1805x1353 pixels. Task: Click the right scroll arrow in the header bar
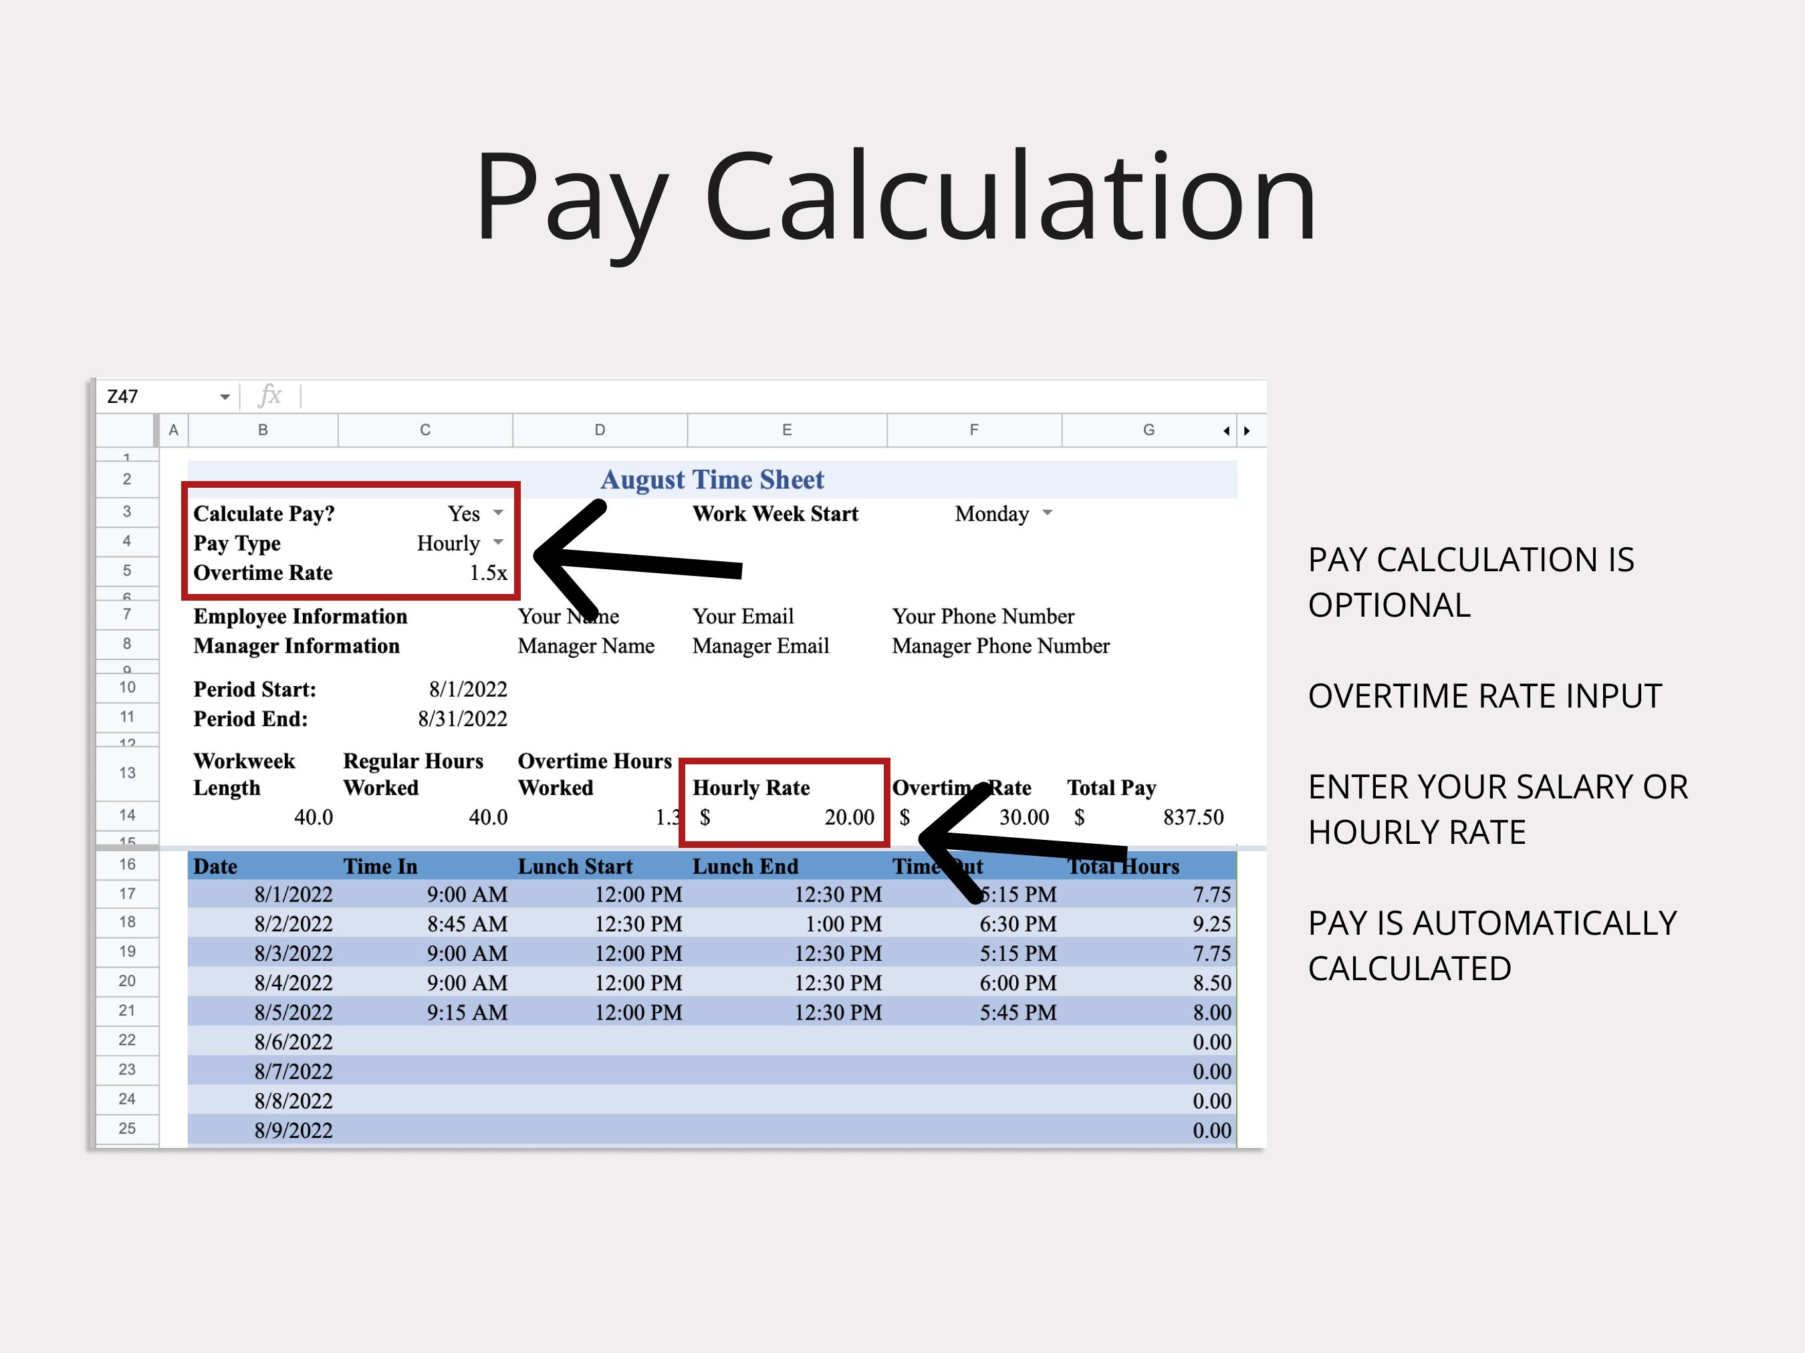[1247, 430]
